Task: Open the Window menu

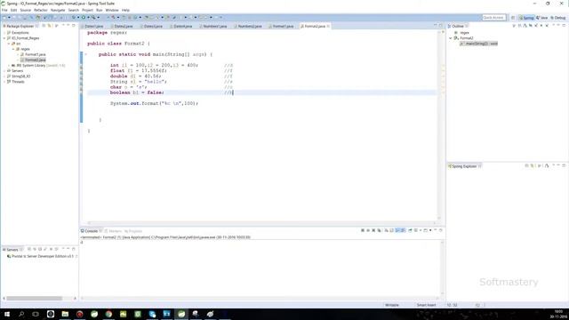Action: (x=112, y=10)
